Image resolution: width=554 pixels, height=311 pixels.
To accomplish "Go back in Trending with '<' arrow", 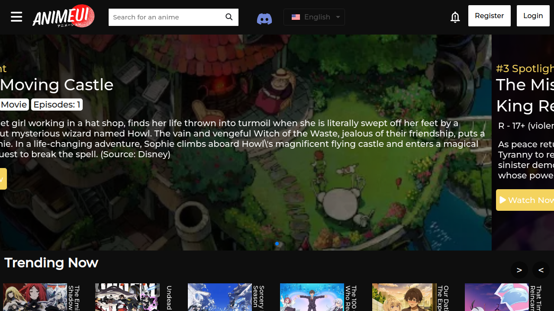I will pos(541,270).
